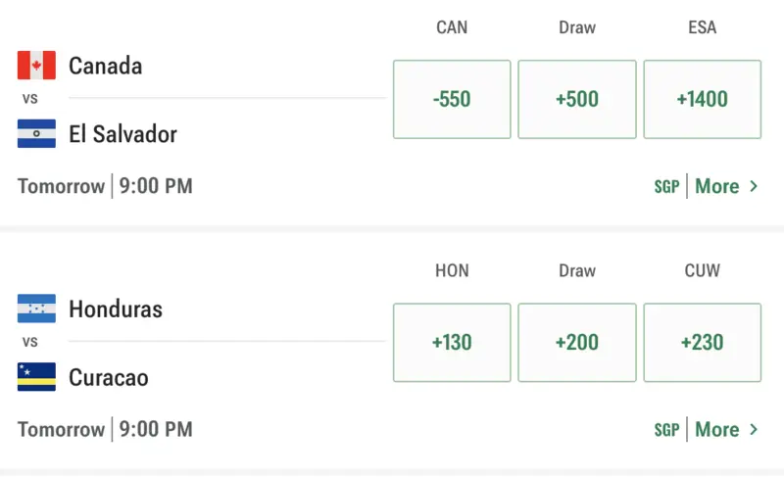
Task: Open the Canada team name link
Action: pos(105,66)
